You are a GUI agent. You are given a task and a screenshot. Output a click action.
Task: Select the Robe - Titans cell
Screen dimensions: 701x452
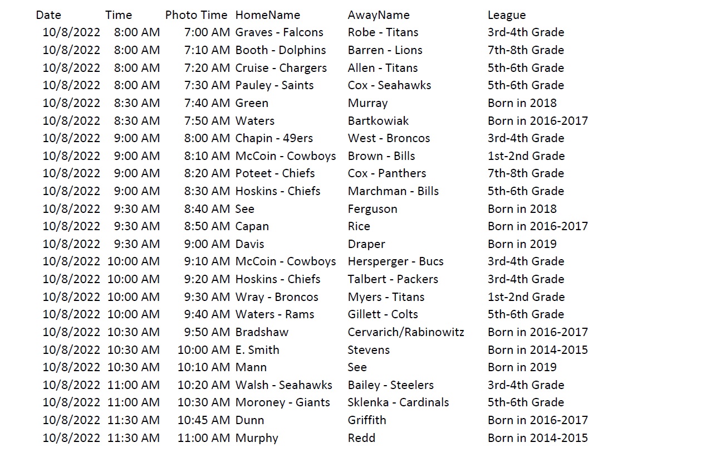pos(383,32)
